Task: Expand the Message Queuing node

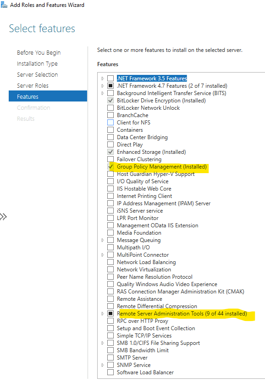Action: [103, 240]
